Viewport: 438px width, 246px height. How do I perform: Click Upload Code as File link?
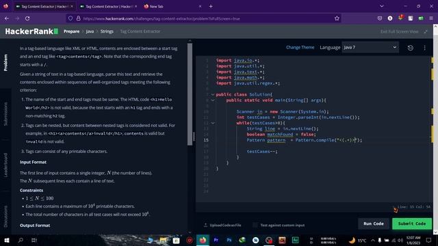pos(225,225)
